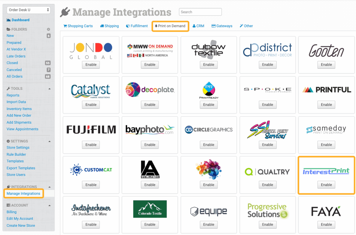Click the Gooten logo
The width and height of the screenshot is (356, 235).
326,51
